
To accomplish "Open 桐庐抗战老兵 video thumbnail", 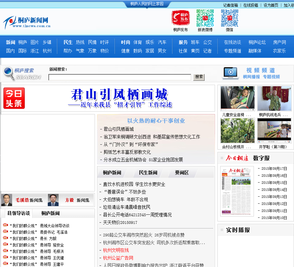I will (x=274, y=98).
